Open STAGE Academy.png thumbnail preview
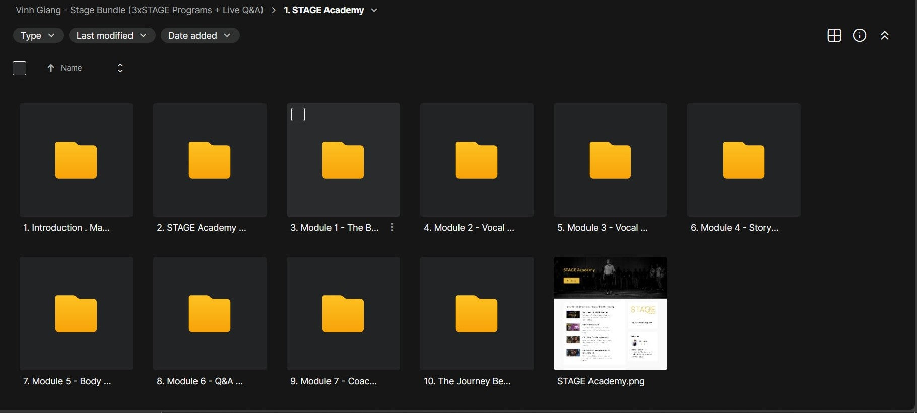917x413 pixels. [610, 313]
